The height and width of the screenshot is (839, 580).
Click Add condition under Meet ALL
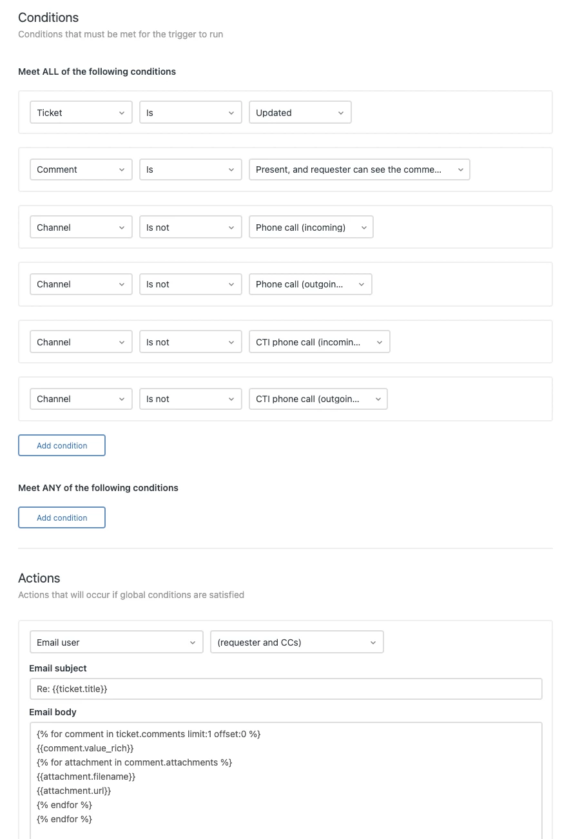click(62, 445)
